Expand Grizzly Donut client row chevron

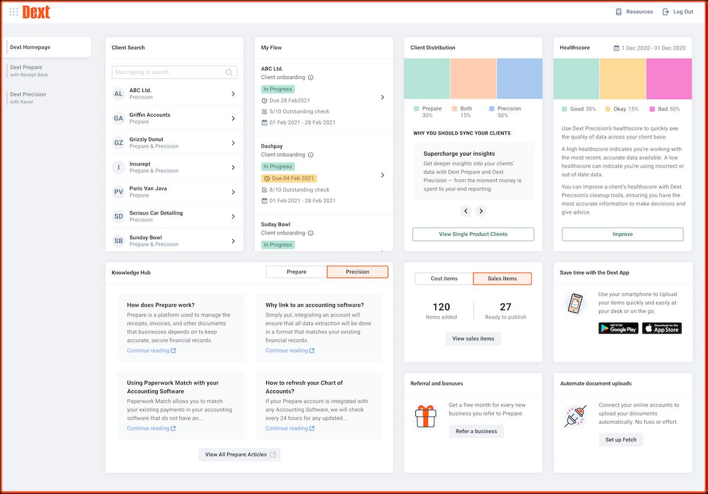tap(233, 143)
